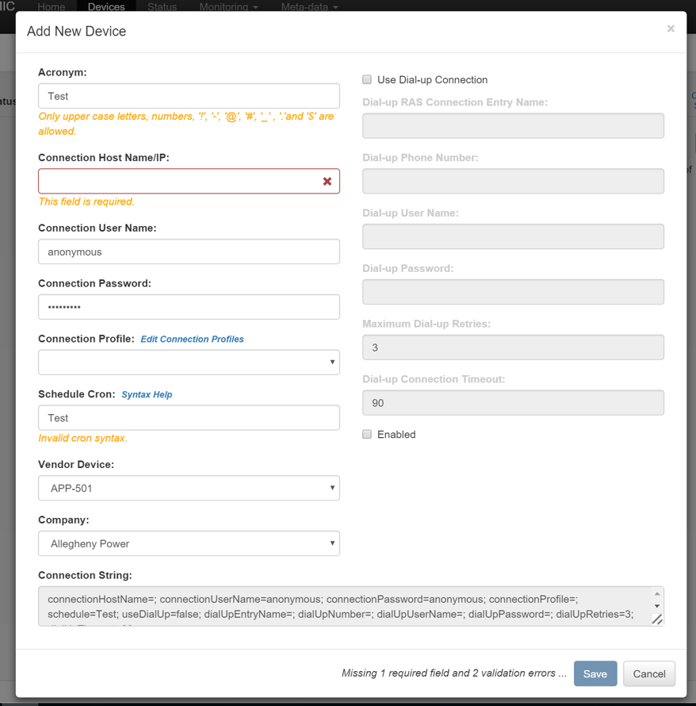
Task: Toggle the Enabled checkbox
Action: coord(367,434)
